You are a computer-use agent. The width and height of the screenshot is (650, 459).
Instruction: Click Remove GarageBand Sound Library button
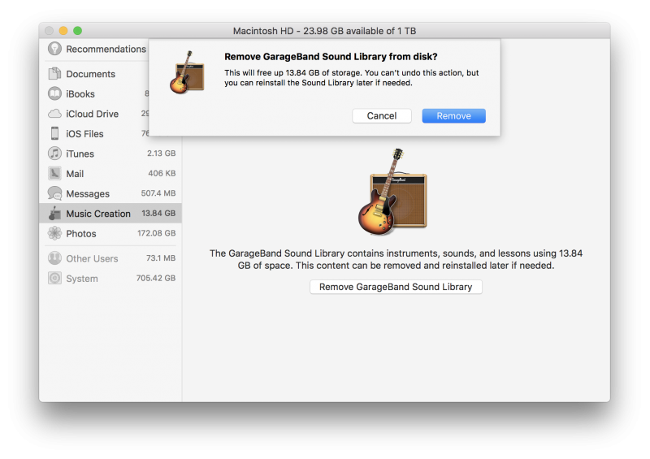point(396,287)
